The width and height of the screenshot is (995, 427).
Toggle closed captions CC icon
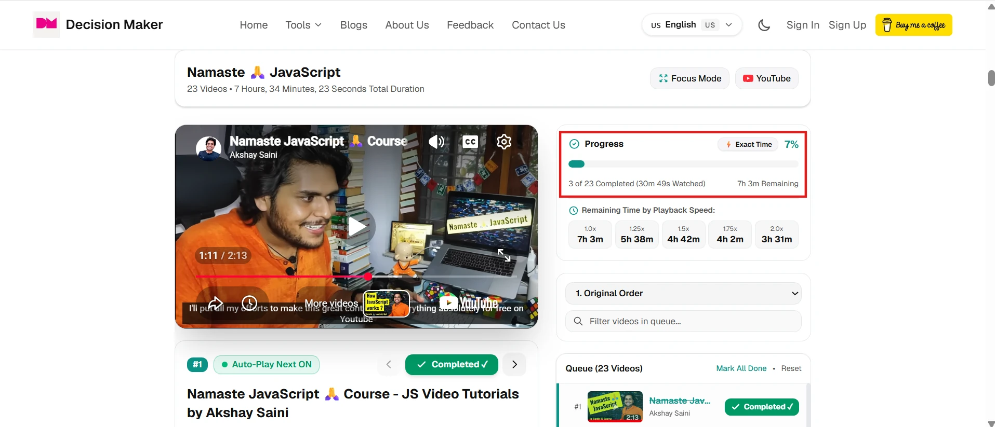470,142
